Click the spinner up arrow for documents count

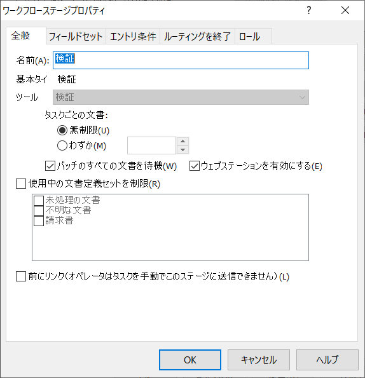click(x=182, y=141)
